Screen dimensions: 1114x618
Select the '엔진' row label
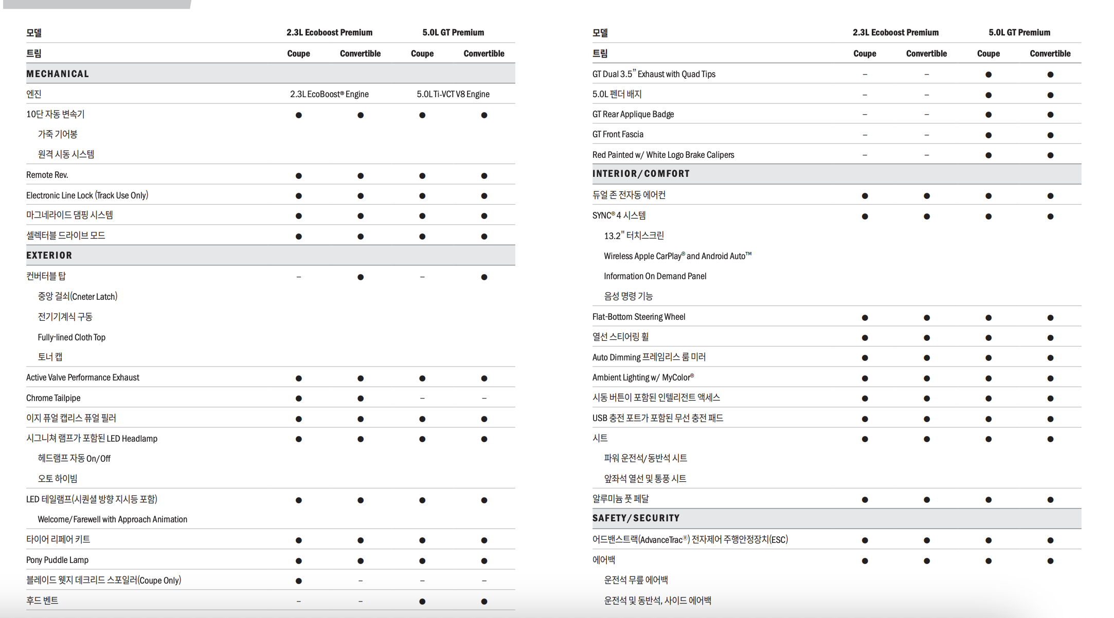pyautogui.click(x=34, y=94)
